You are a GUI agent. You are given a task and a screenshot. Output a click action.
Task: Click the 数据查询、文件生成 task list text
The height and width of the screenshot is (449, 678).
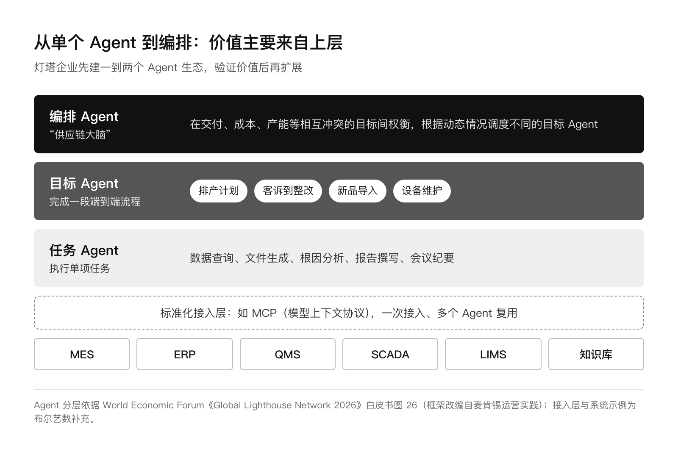[x=322, y=258]
